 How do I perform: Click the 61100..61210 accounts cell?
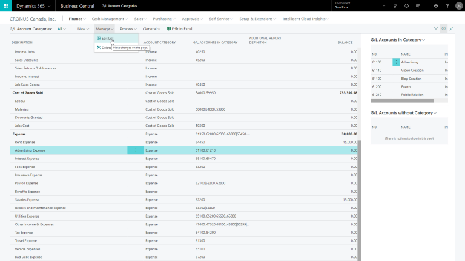coord(205,150)
